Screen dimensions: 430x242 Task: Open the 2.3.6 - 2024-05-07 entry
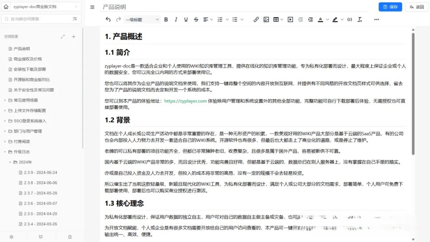click(x=41, y=203)
